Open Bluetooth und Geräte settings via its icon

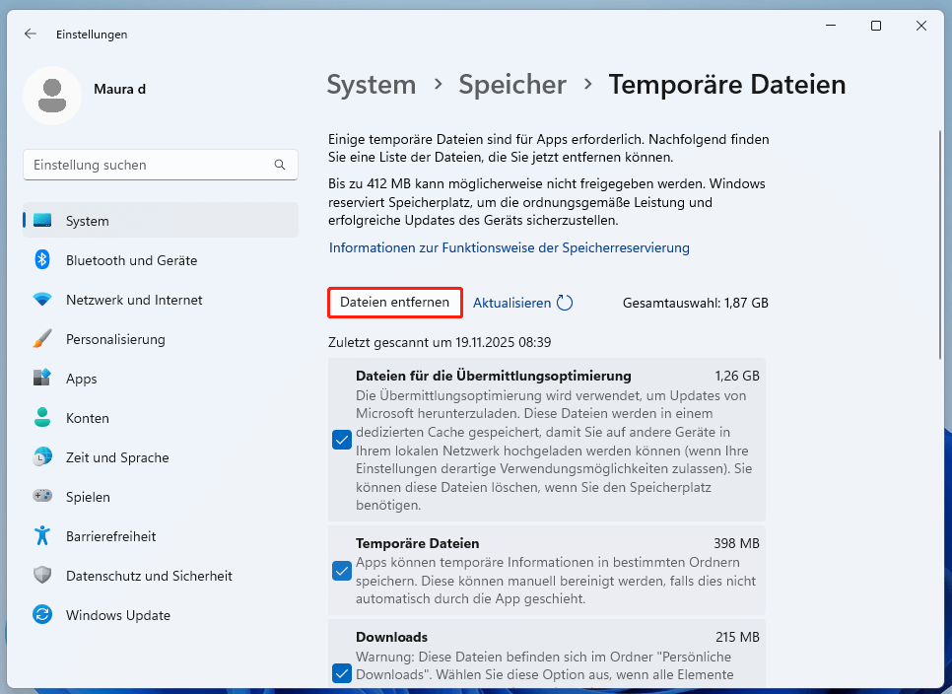click(x=41, y=260)
